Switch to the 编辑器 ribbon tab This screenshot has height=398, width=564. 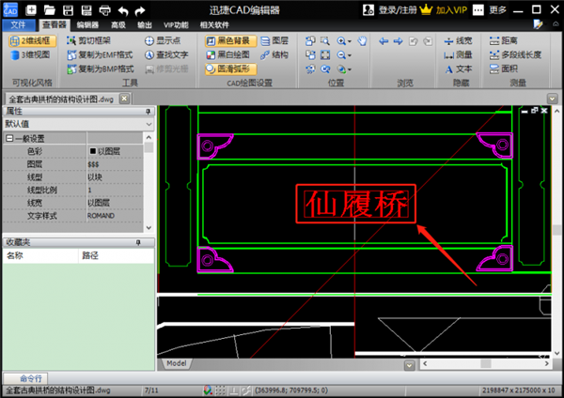(x=87, y=24)
